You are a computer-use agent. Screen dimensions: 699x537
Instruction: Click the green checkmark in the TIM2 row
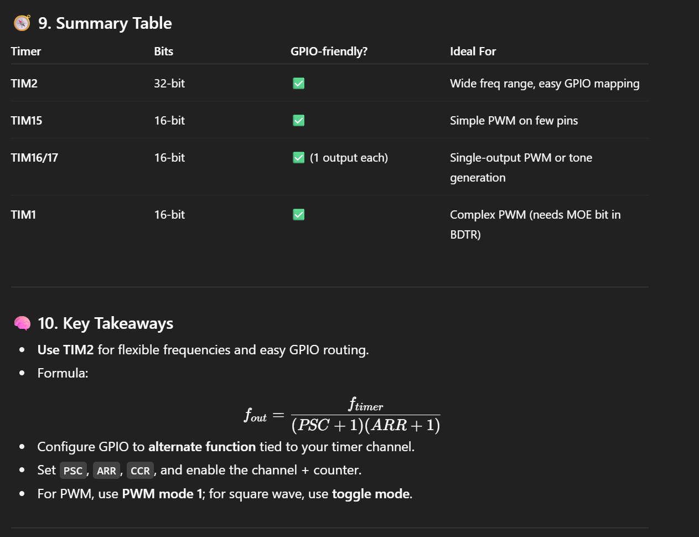point(299,84)
